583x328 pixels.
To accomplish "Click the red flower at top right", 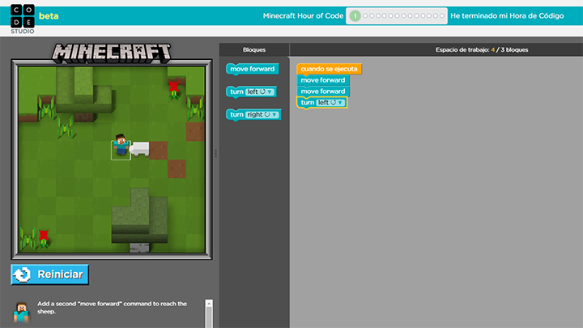I will tap(174, 86).
